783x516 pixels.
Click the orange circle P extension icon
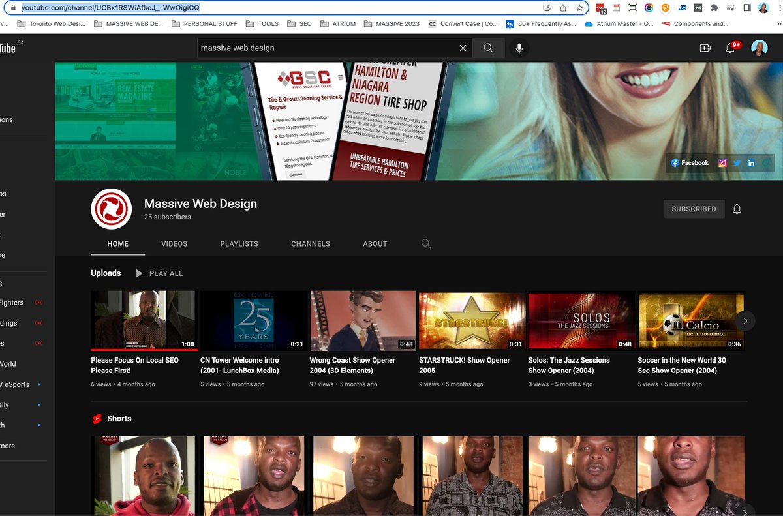coord(665,8)
